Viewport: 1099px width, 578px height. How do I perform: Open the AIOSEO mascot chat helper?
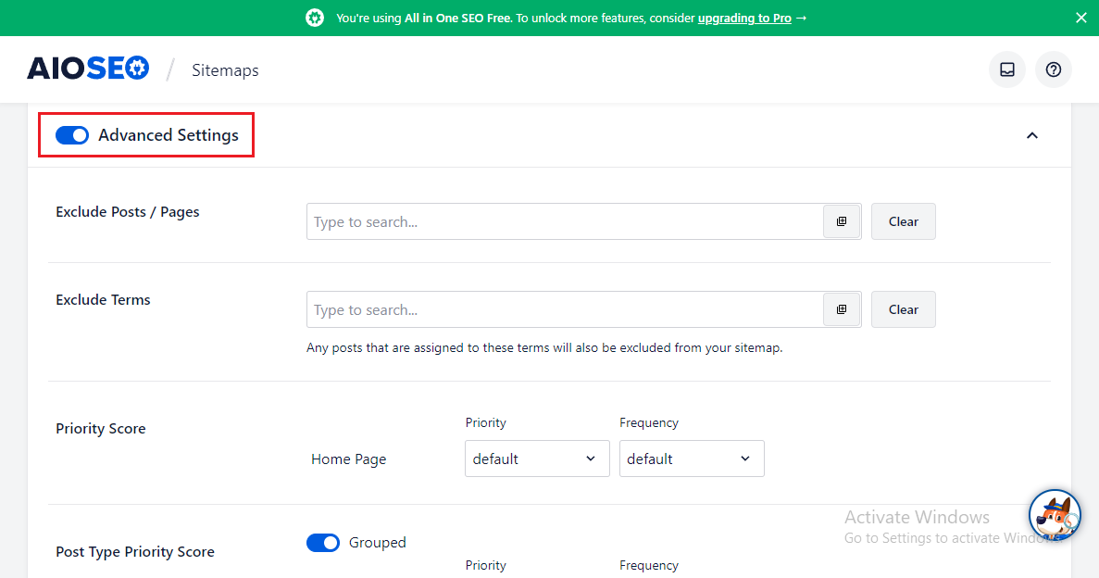point(1055,516)
